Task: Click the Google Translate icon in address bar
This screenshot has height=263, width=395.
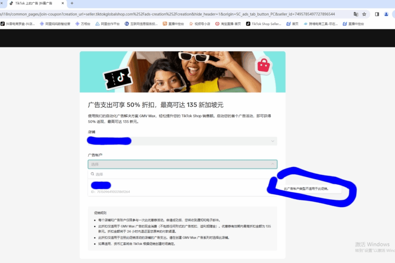Action: (x=355, y=14)
